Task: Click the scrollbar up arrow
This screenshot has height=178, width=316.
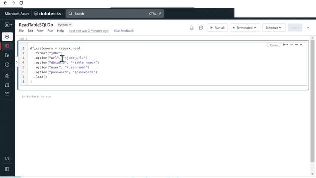Action: pos(312,38)
